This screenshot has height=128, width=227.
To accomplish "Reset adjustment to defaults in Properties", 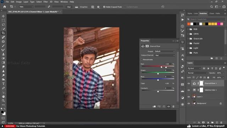I will [x=164, y=107].
